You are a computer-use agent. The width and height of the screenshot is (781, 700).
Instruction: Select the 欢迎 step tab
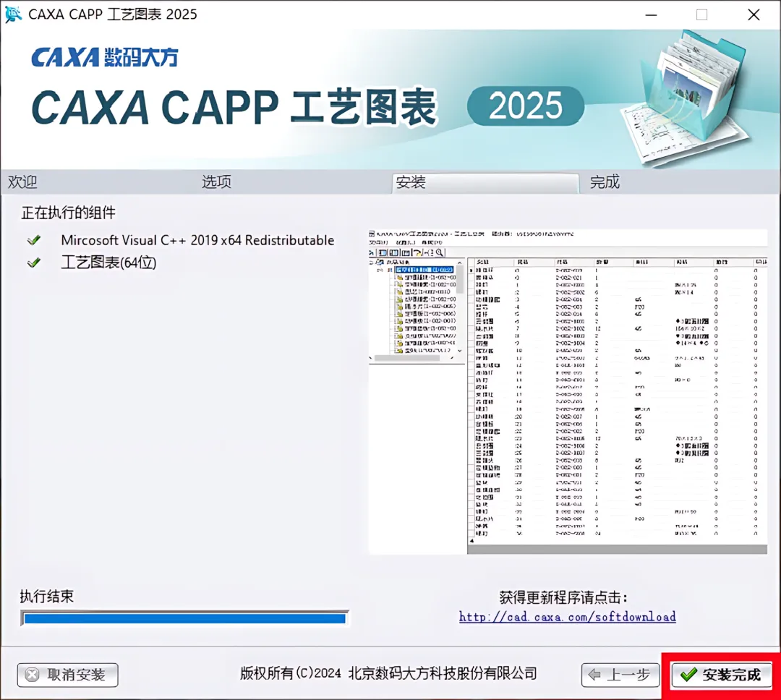click(x=22, y=182)
